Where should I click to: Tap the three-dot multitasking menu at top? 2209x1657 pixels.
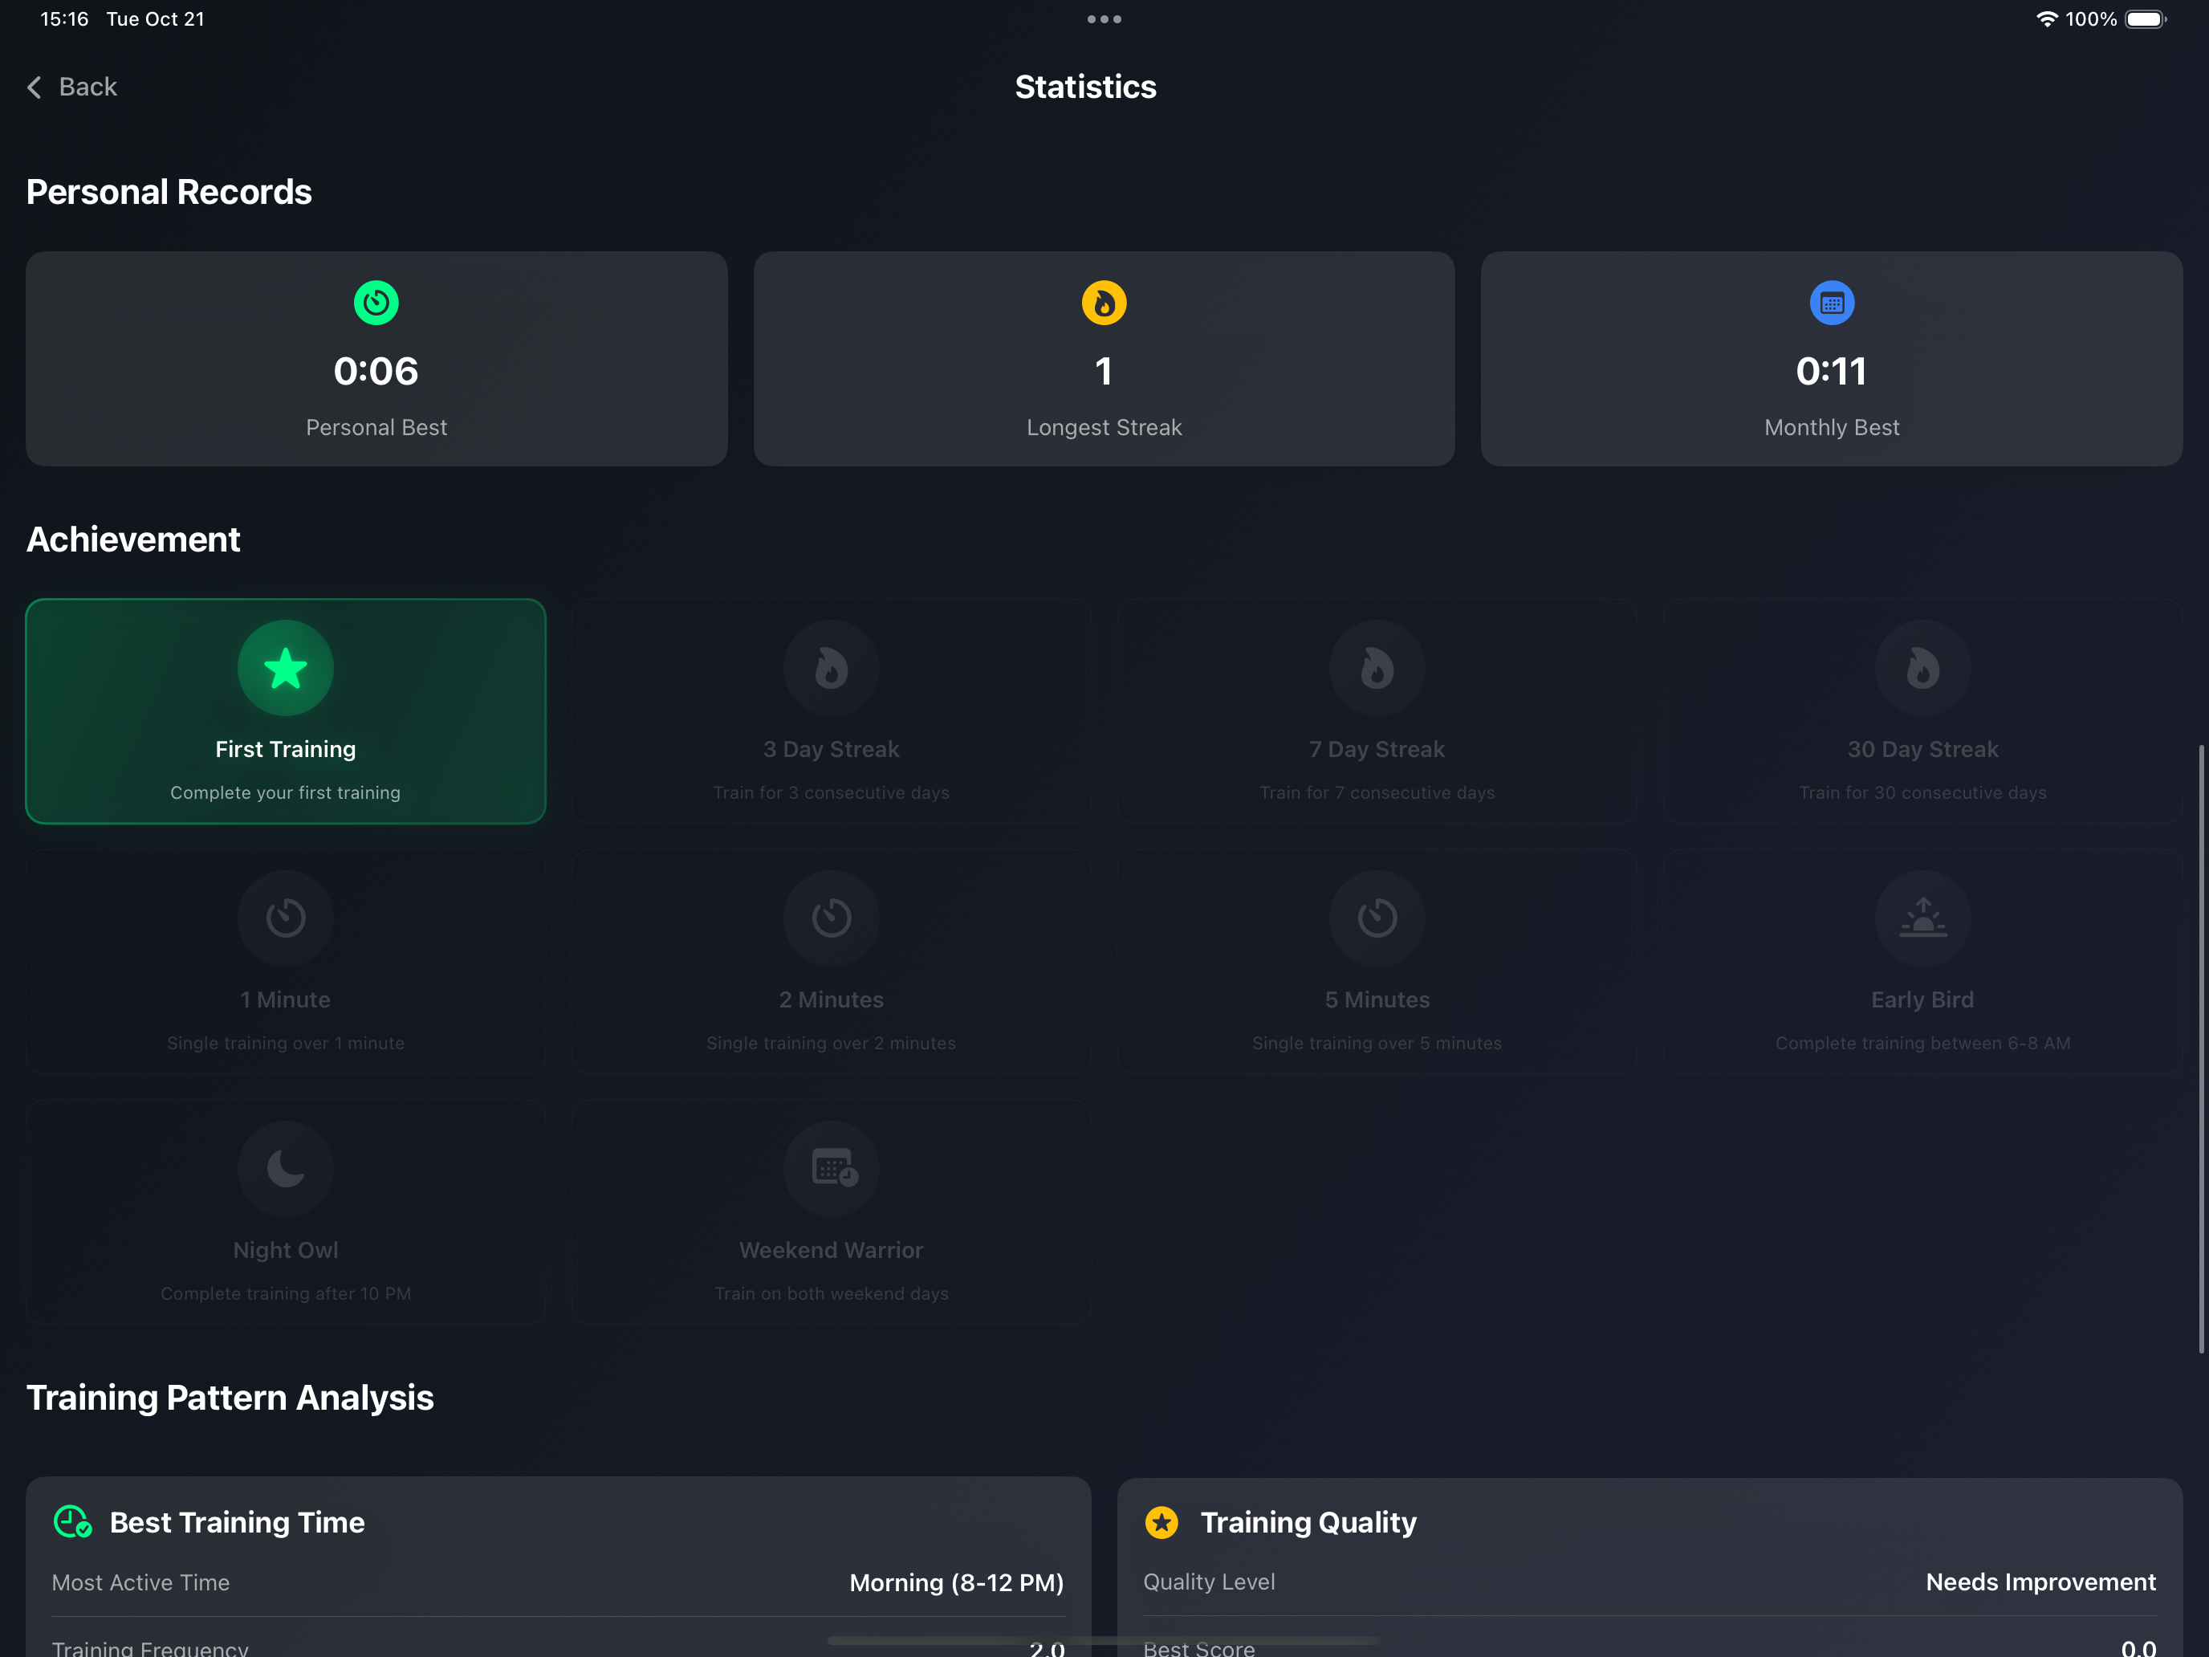[x=1104, y=19]
